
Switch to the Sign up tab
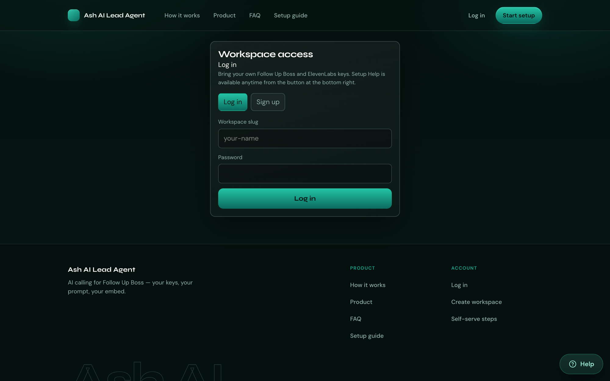[268, 102]
